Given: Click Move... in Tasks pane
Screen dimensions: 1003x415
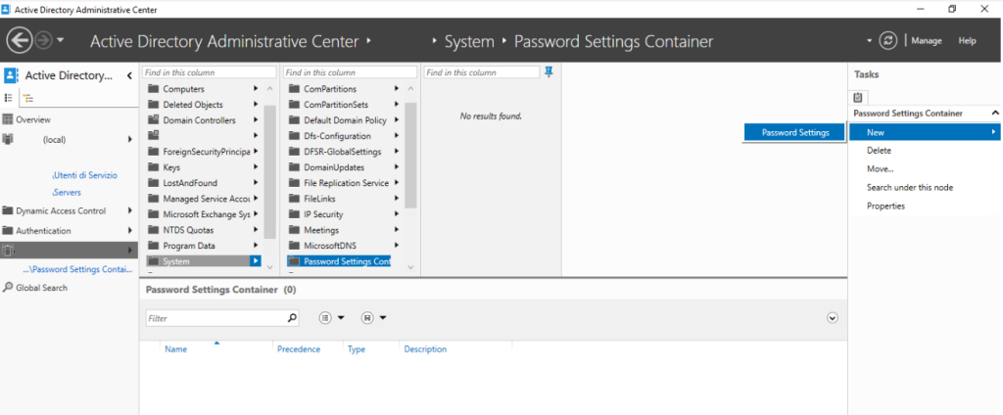Looking at the screenshot, I should pos(881,169).
